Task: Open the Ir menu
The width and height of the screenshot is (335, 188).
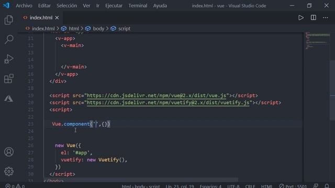Action: click(x=98, y=6)
